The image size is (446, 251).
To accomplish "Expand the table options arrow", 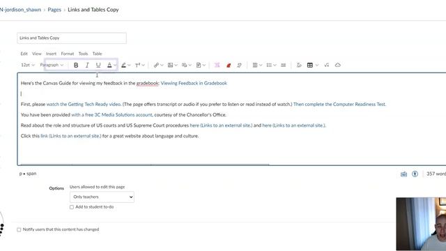I will [317, 65].
